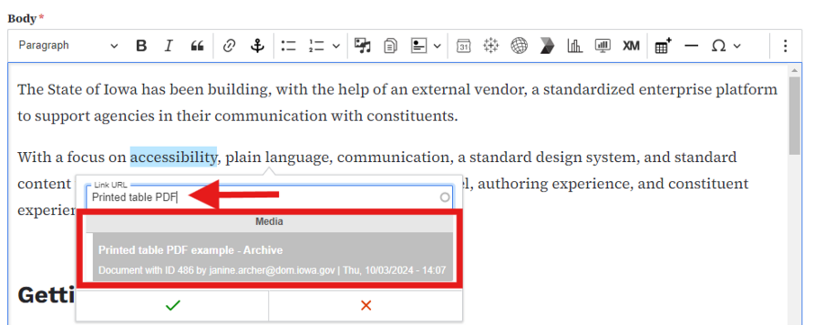
Task: Open the insert media icon with music note
Action: click(363, 46)
